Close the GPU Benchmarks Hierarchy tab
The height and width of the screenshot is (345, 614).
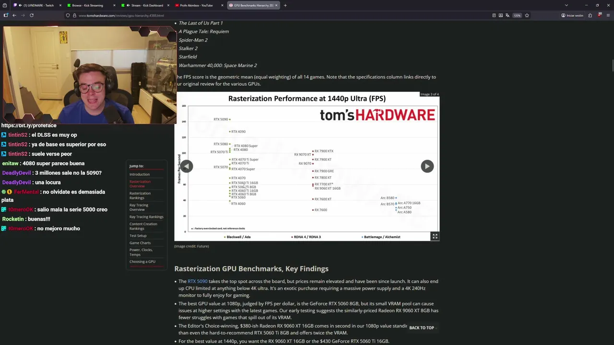[x=276, y=5]
